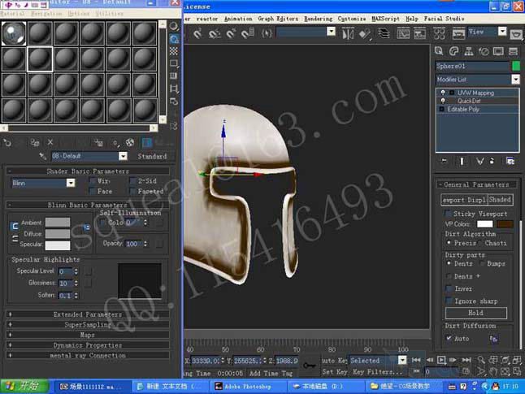Screen dimensions: 525x394
Task: Open the 08 - Default material name dropdown
Action: [123, 156]
